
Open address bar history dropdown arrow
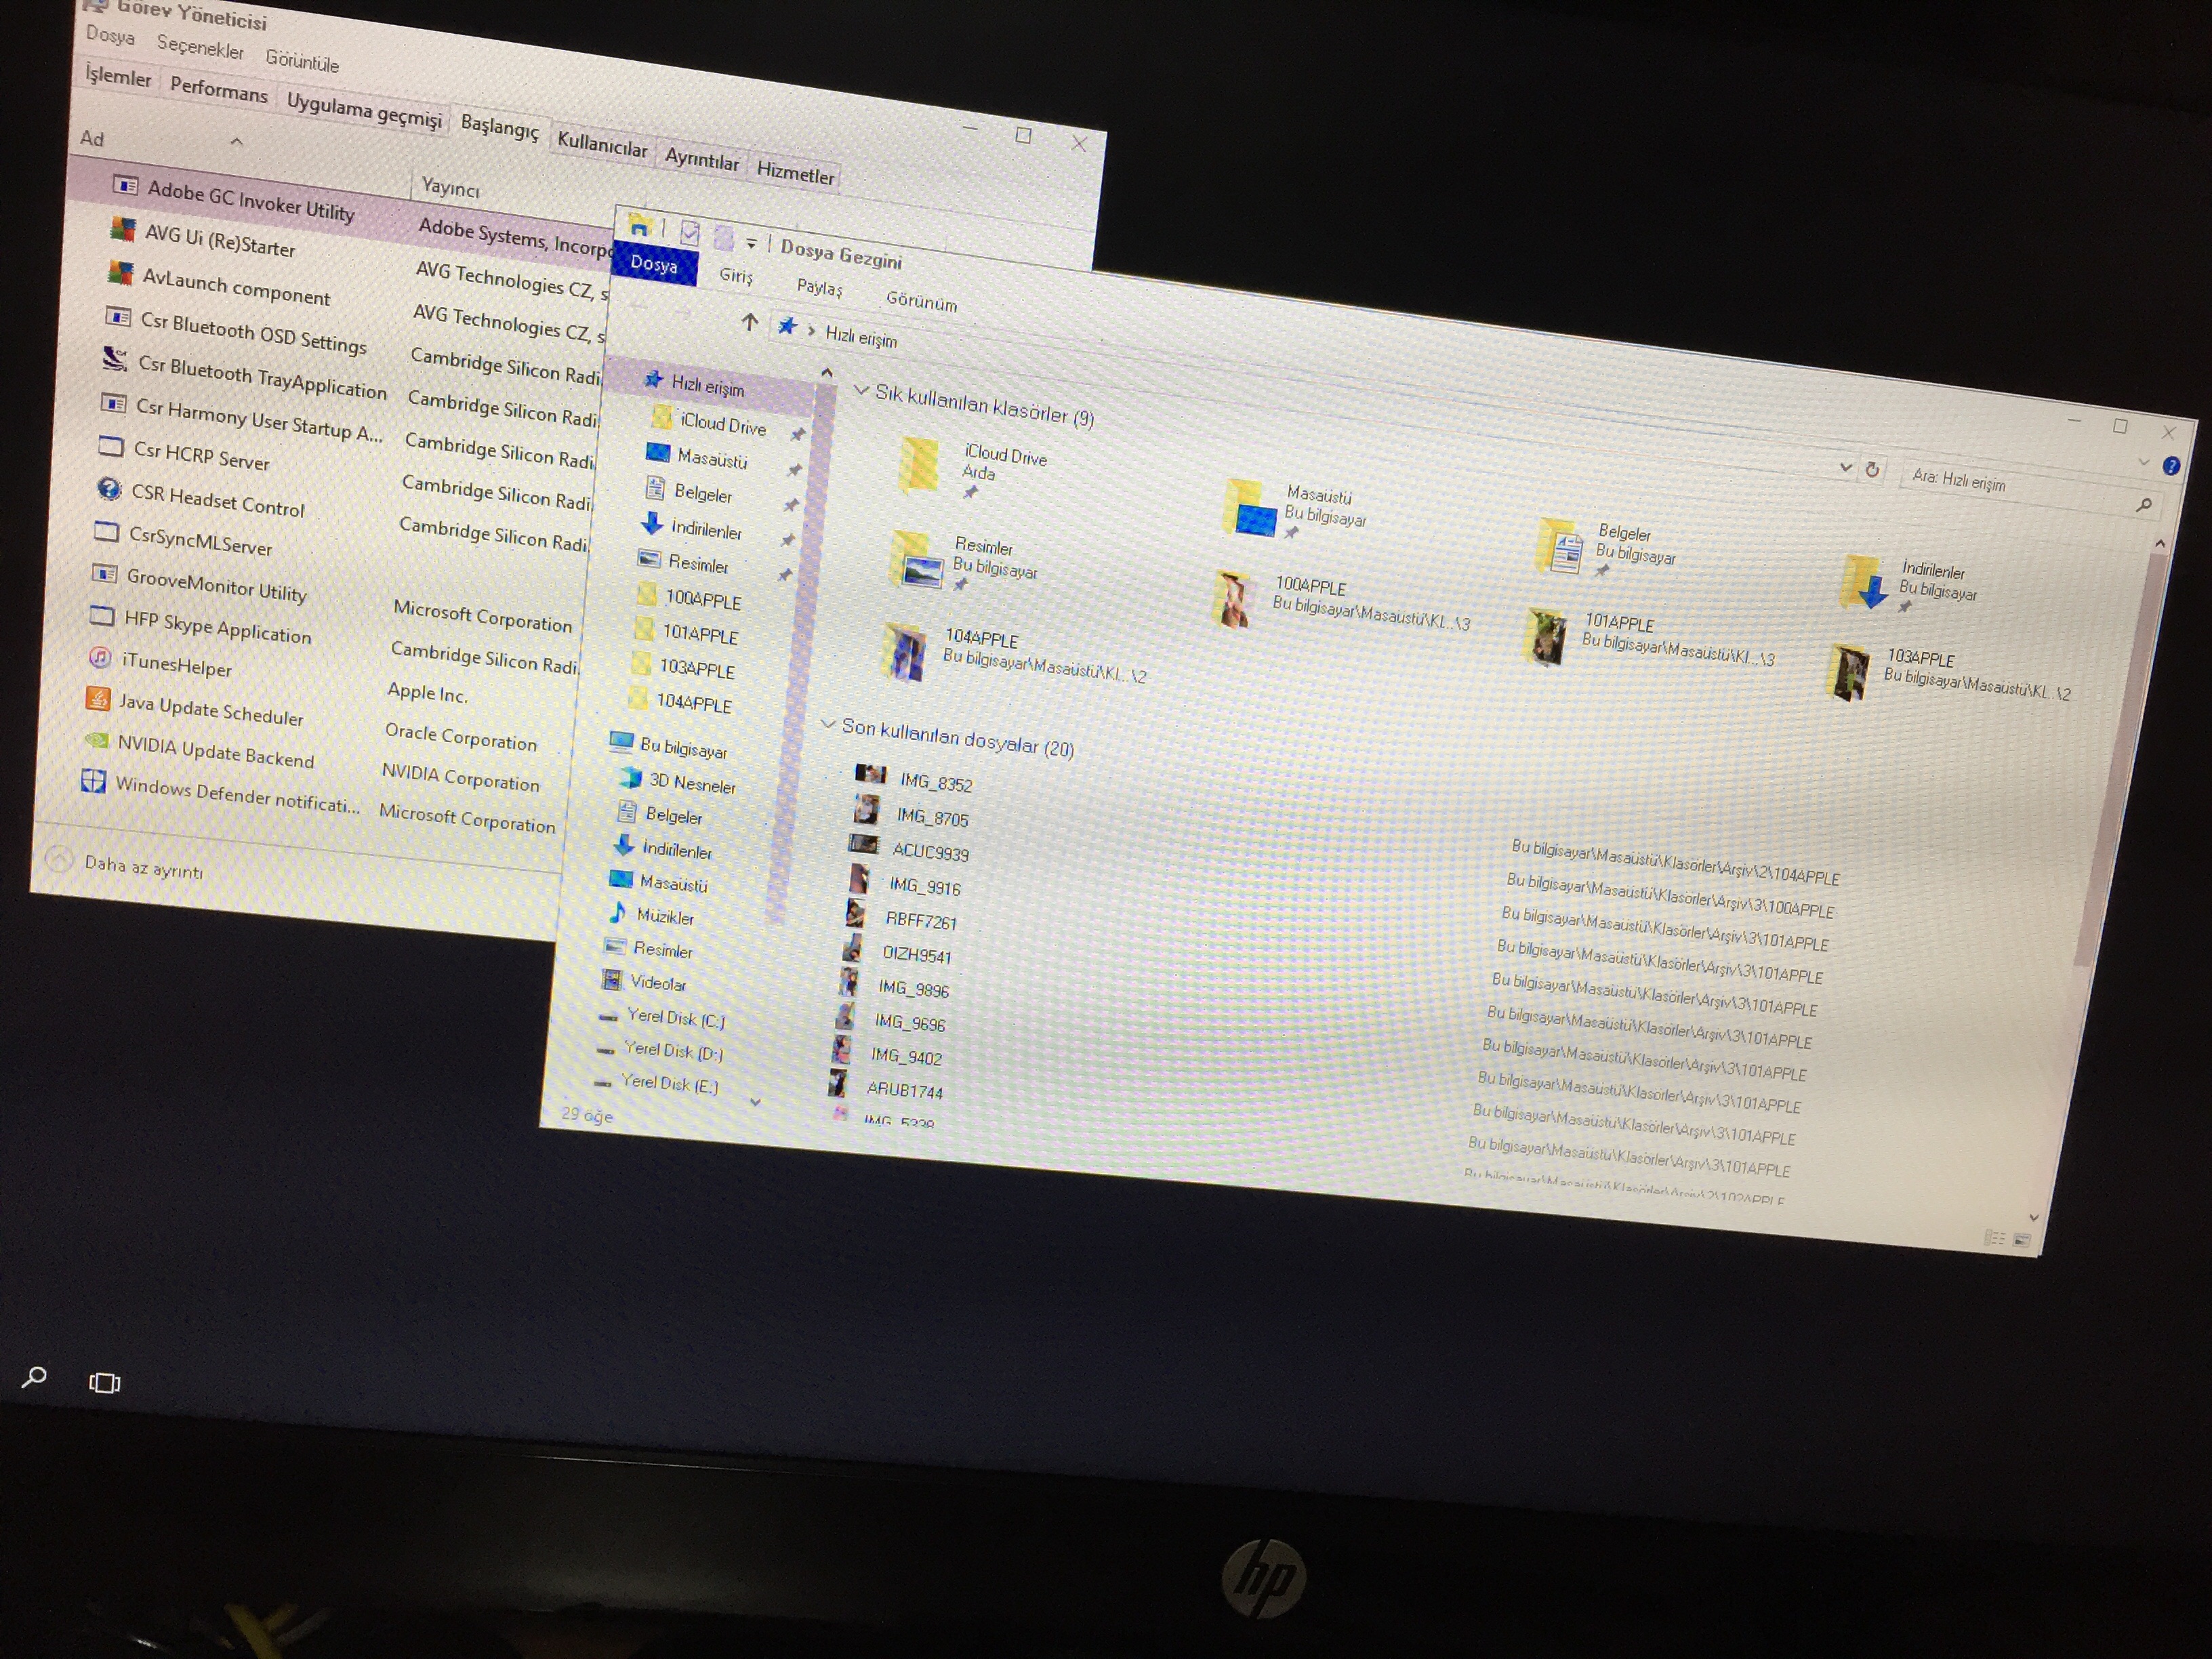click(1845, 467)
